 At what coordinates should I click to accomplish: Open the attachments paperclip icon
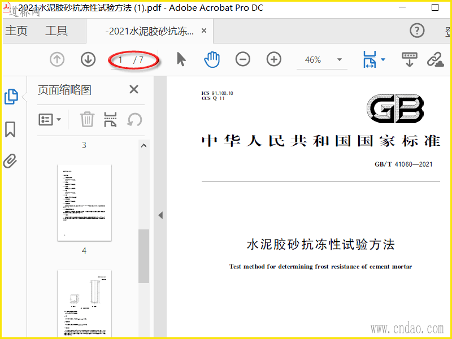[10, 161]
